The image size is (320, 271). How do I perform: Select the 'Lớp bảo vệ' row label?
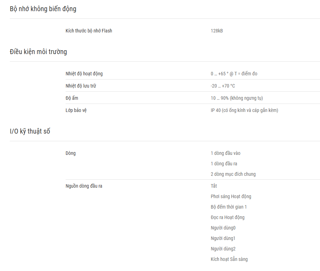[76, 110]
